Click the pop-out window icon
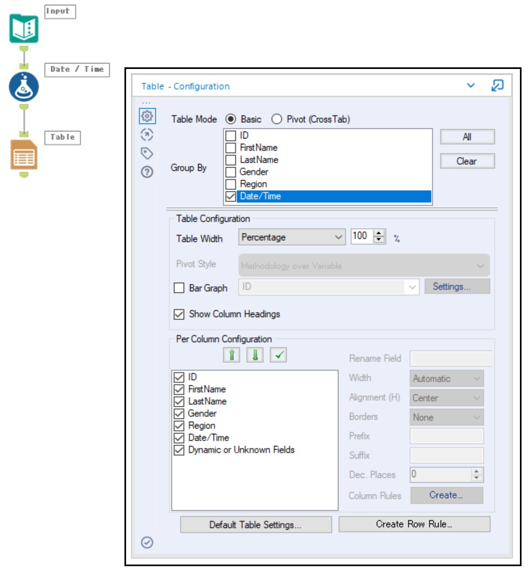This screenshot has width=528, height=571. (x=497, y=86)
